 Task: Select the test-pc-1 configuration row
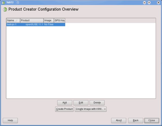pos(36,25)
